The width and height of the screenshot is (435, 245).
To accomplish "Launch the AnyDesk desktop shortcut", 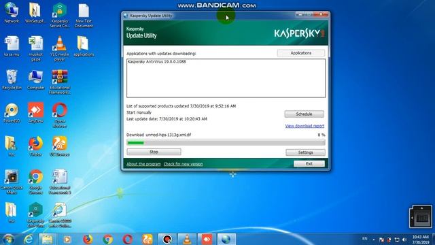I will coord(35,113).
